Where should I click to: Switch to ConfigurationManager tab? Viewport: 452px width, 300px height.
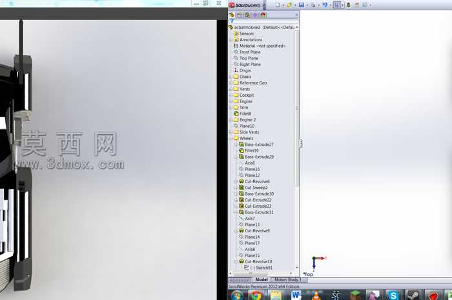click(247, 15)
